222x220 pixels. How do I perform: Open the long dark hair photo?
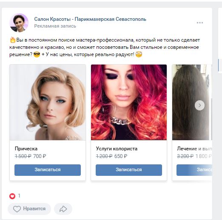(192, 102)
